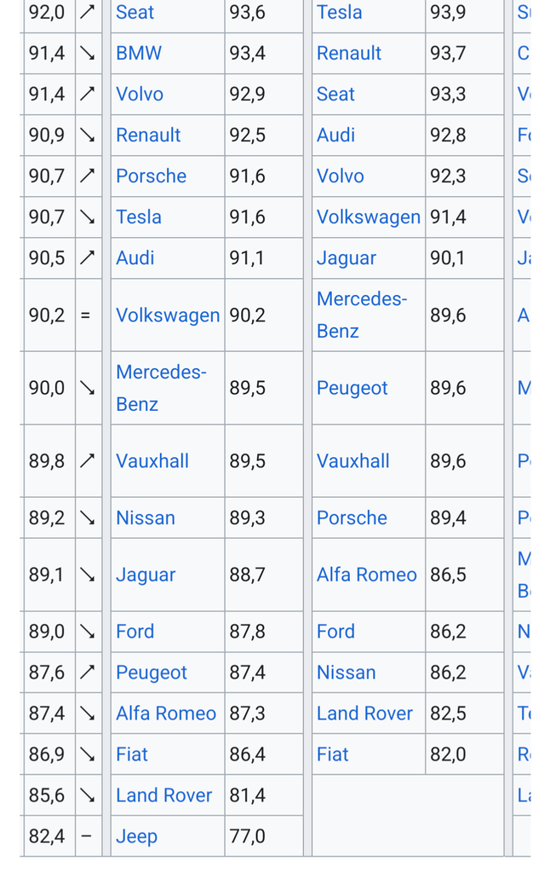The height and width of the screenshot is (873, 550).
Task: Follow the Renault link beside 93,7
Action: pyautogui.click(x=349, y=53)
